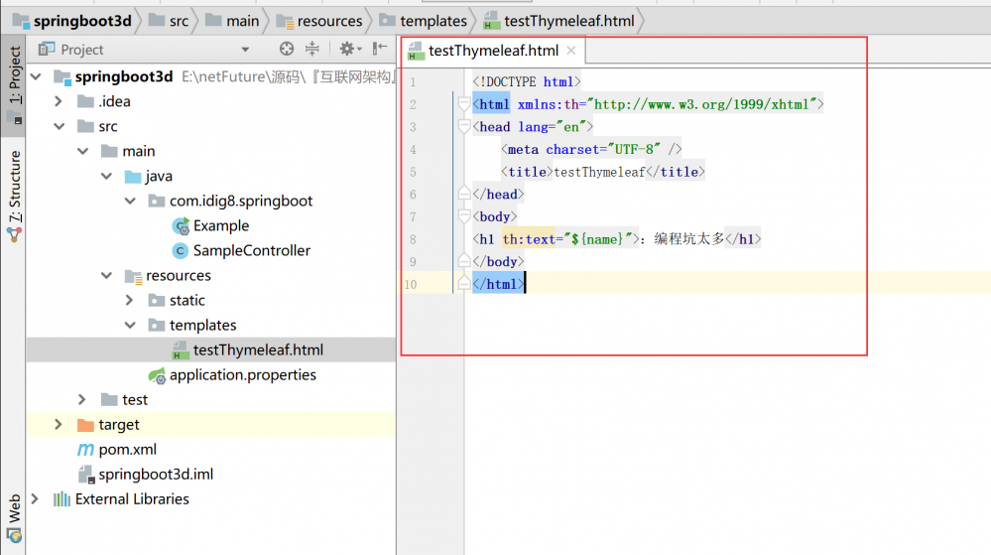Click the application.properties Spring leaf icon

[157, 375]
